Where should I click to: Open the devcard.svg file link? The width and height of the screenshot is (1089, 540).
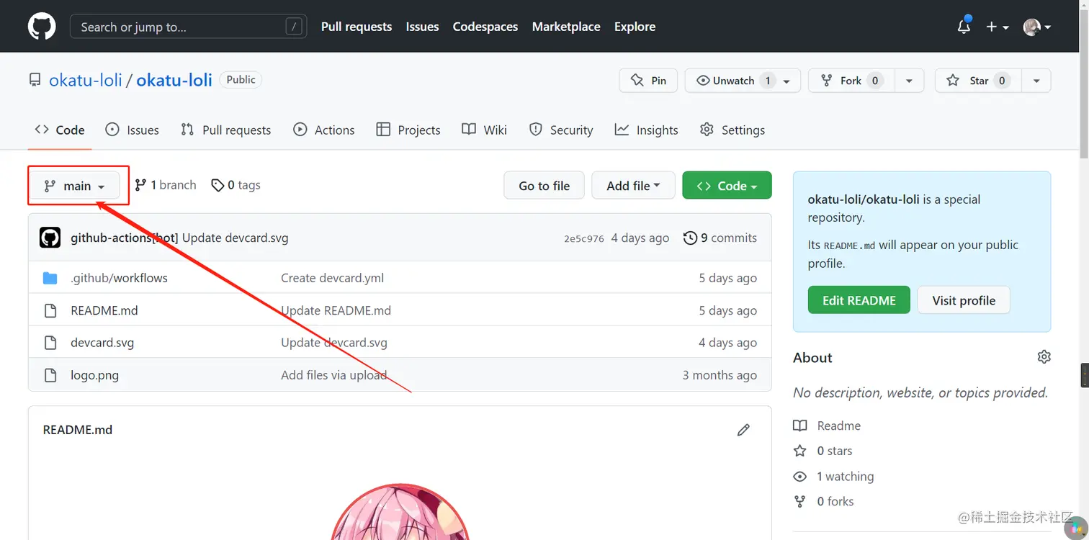click(x=102, y=343)
